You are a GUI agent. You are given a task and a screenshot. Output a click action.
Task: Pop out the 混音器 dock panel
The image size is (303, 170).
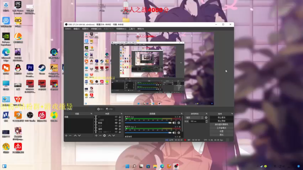(181, 114)
